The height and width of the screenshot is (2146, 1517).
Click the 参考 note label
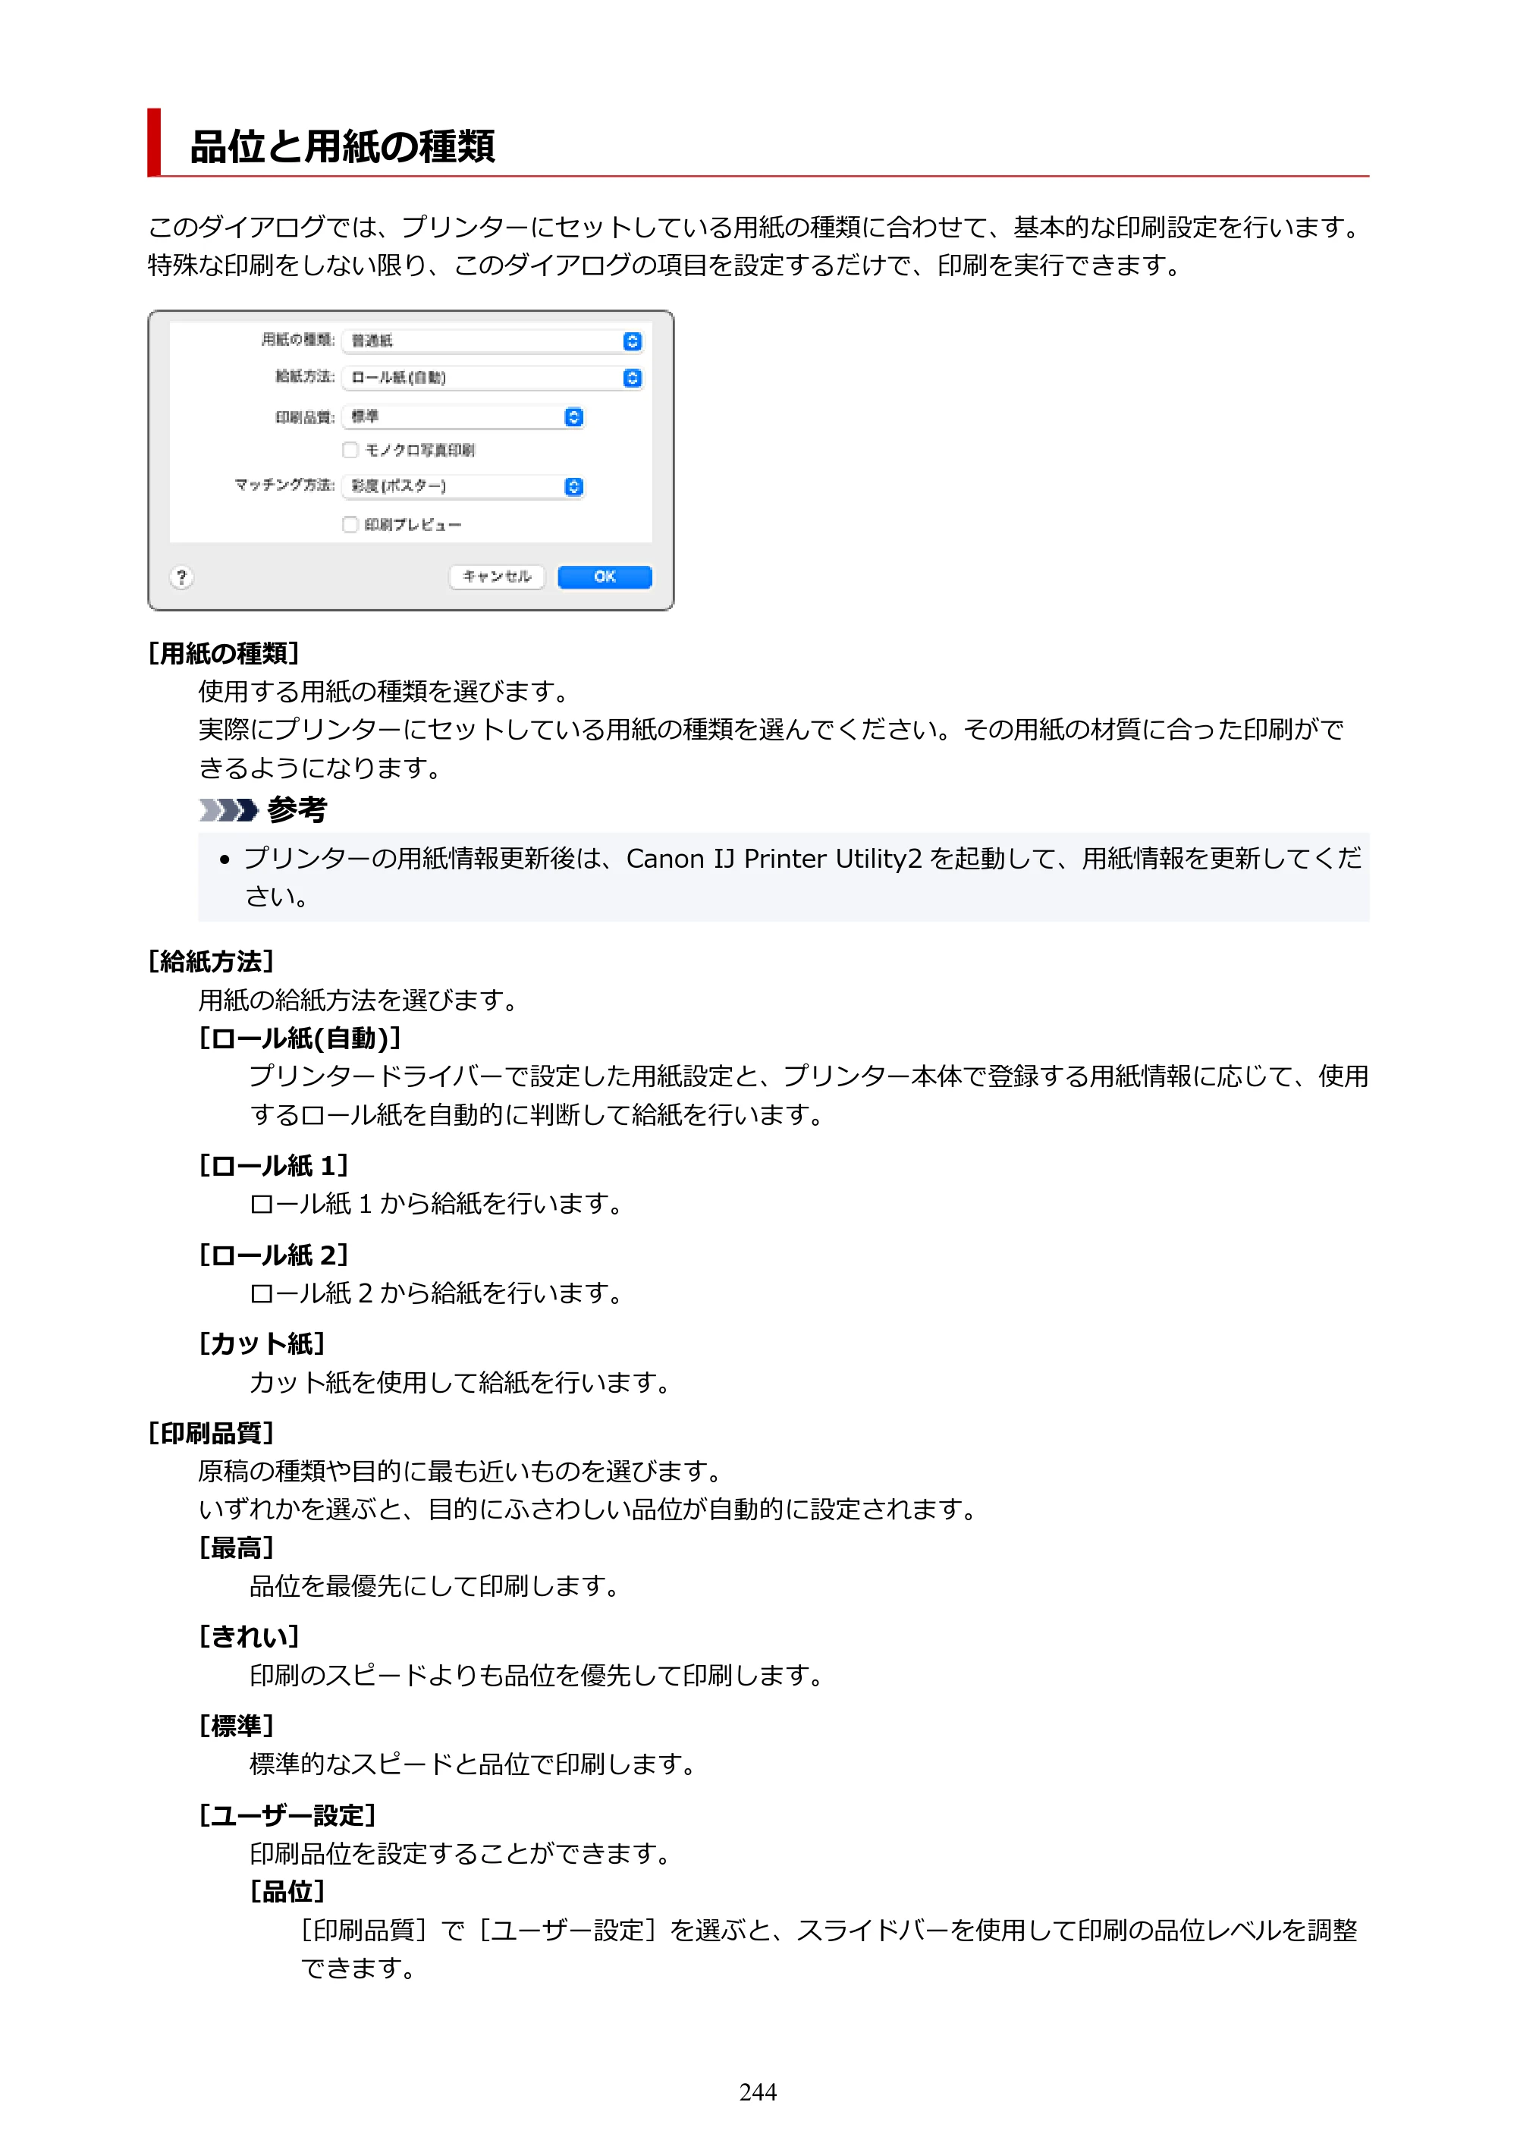pos(297,809)
